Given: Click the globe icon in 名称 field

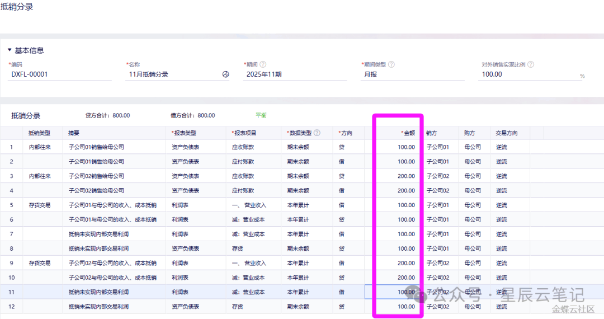Looking at the screenshot, I should coord(226,74).
